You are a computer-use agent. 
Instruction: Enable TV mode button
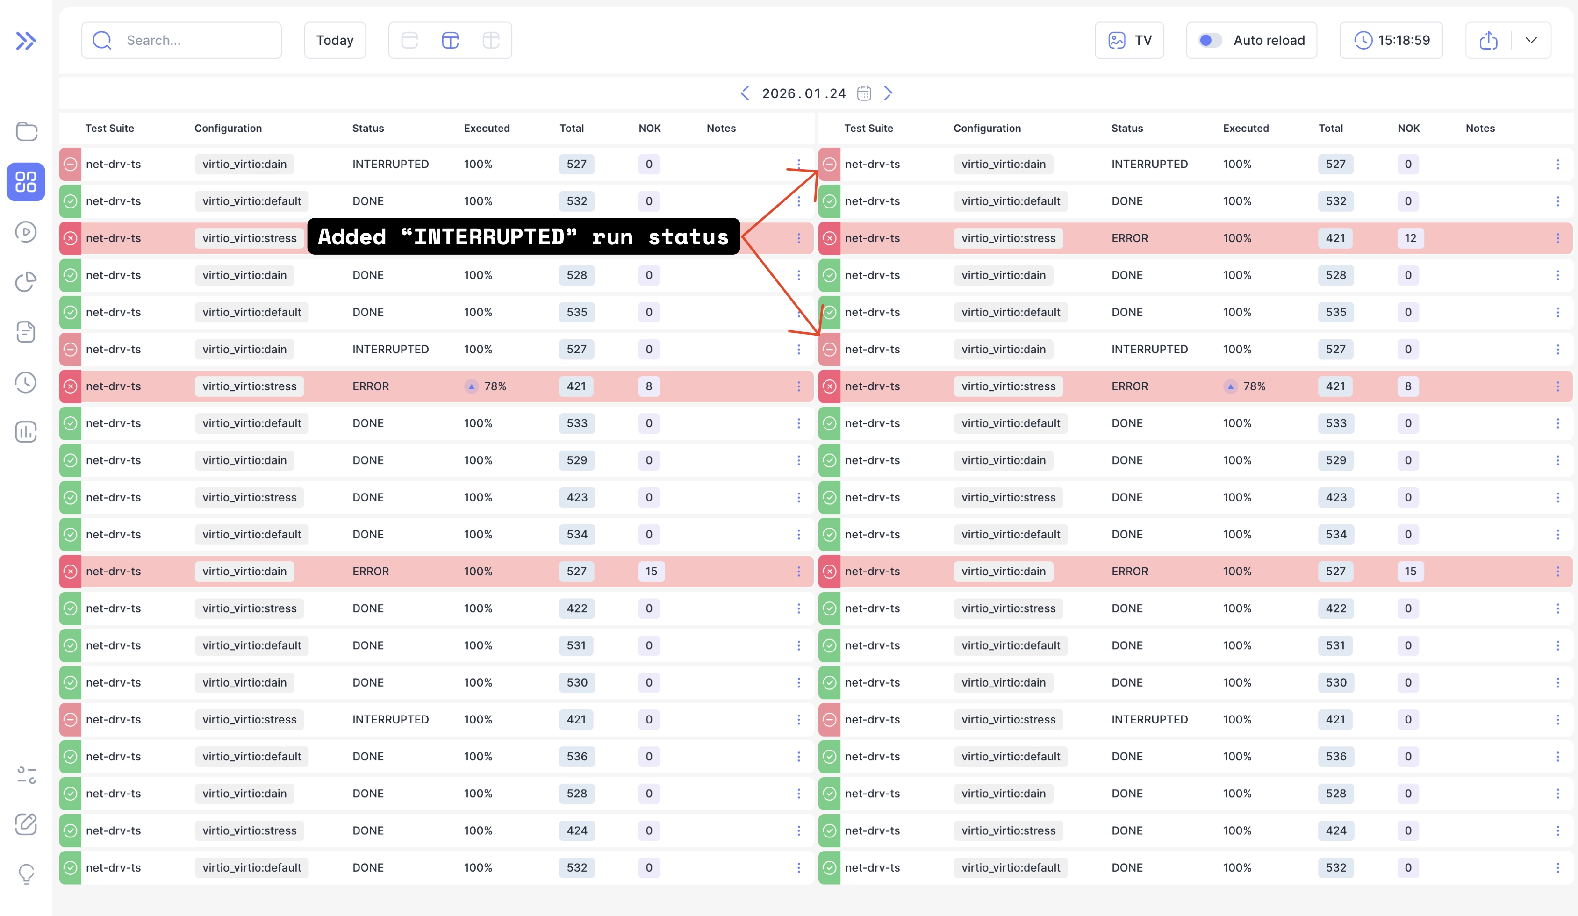(1129, 41)
